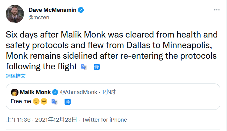Open the Dave McMenamin display name link
The image size is (227, 131).
click(x=53, y=10)
